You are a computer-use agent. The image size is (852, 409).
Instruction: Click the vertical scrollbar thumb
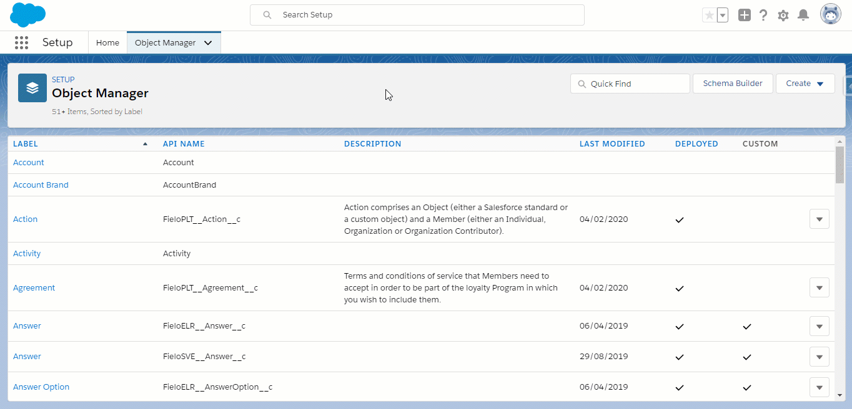tap(840, 165)
